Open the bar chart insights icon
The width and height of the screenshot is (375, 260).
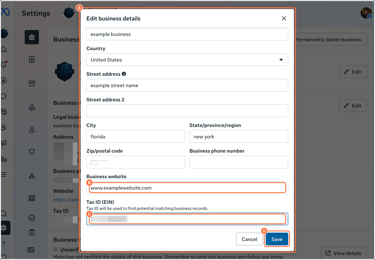point(4,159)
